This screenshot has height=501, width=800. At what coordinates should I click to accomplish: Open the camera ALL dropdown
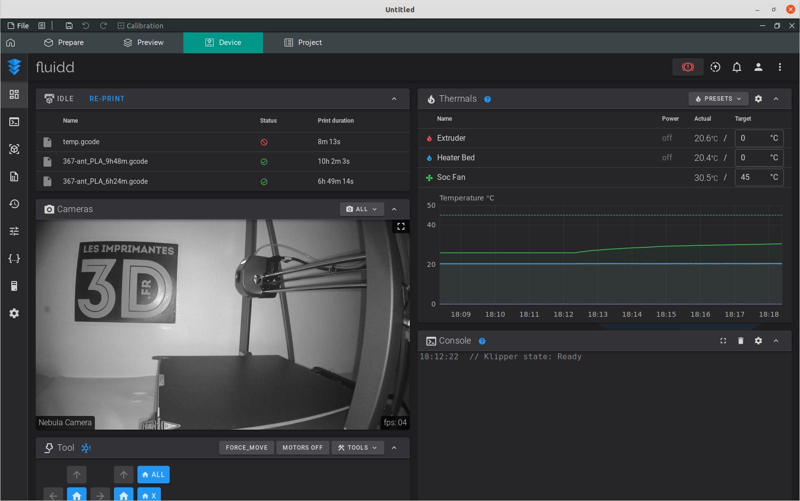[x=361, y=209]
